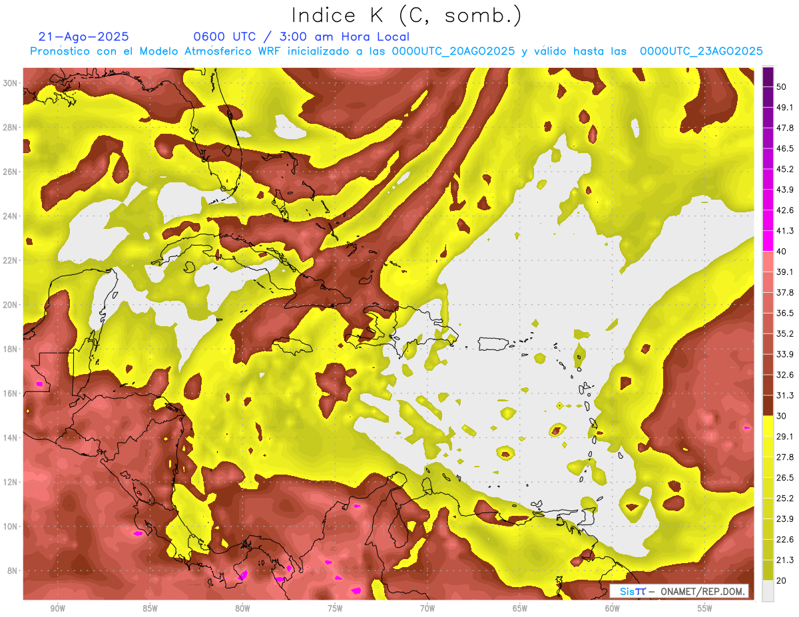The image size is (799, 617).
Task: Click the colorbar value '32.6'
Action: [x=784, y=375]
